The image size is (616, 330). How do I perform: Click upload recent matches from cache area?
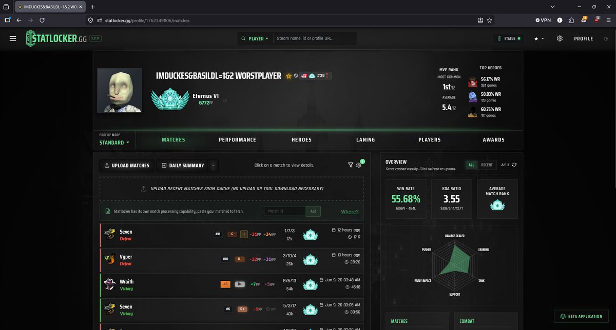232,189
